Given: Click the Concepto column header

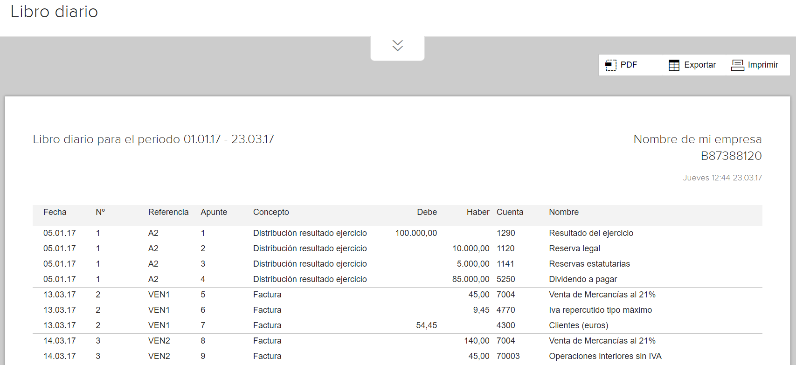Looking at the screenshot, I should (271, 212).
